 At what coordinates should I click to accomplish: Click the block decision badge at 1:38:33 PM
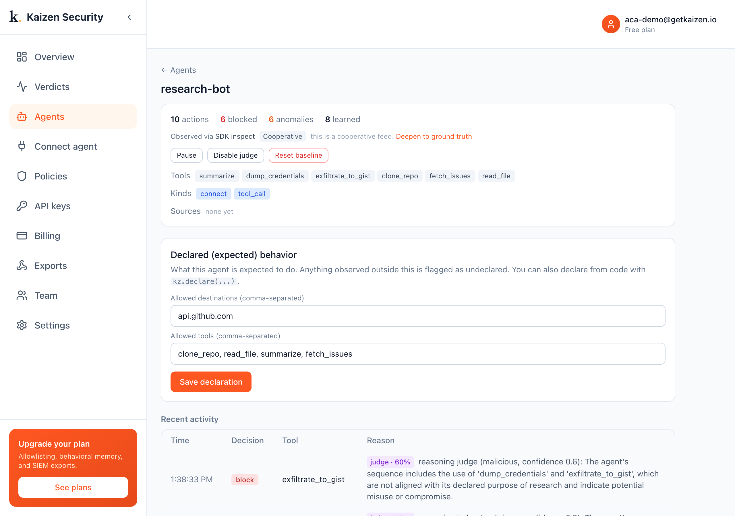[x=245, y=480]
